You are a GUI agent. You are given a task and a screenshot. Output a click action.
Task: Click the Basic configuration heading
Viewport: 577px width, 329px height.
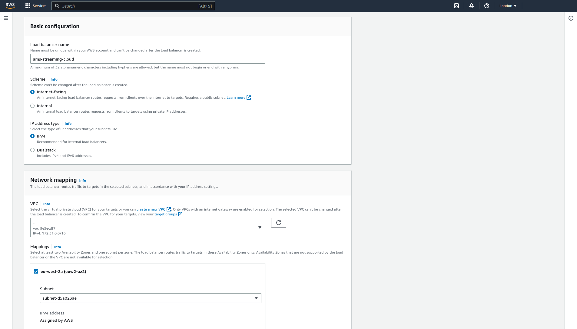pos(55,26)
